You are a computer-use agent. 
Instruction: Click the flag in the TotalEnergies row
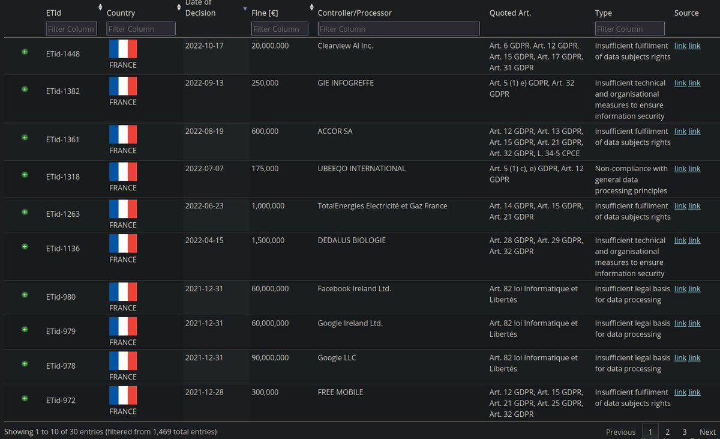pos(123,209)
